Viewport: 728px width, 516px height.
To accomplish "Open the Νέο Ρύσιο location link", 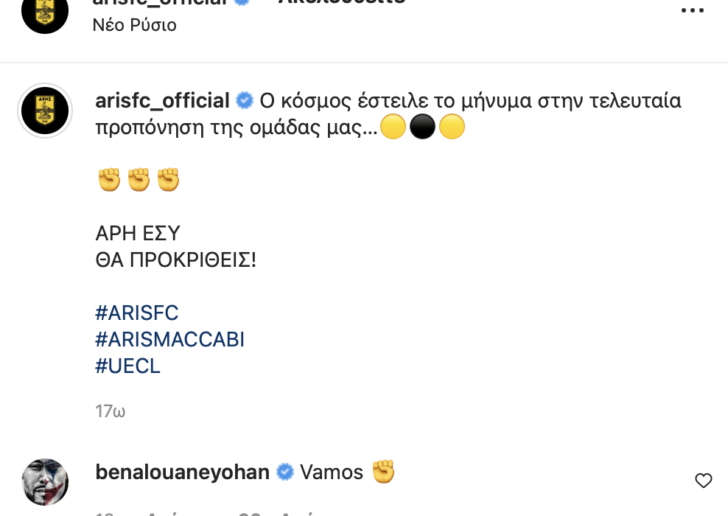I will click(135, 24).
